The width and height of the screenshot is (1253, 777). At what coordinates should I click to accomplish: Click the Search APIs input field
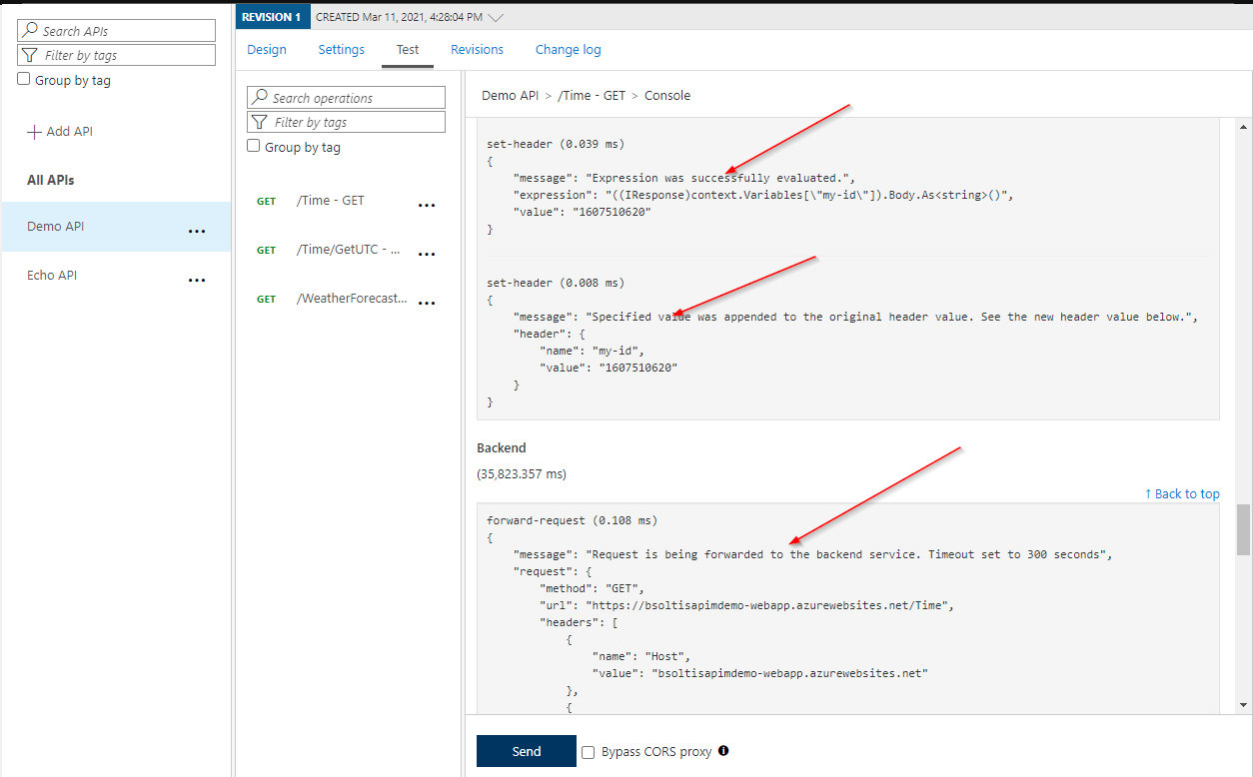point(126,31)
